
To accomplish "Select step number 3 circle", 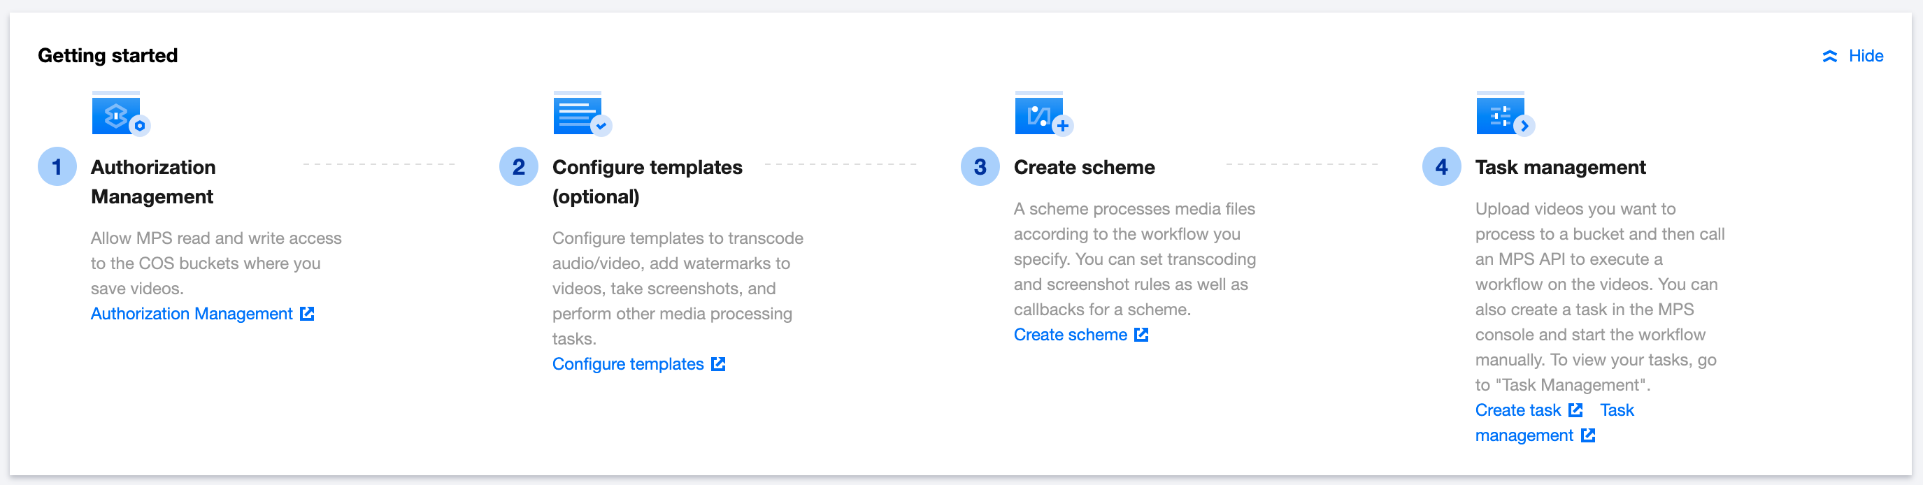I will [x=980, y=167].
